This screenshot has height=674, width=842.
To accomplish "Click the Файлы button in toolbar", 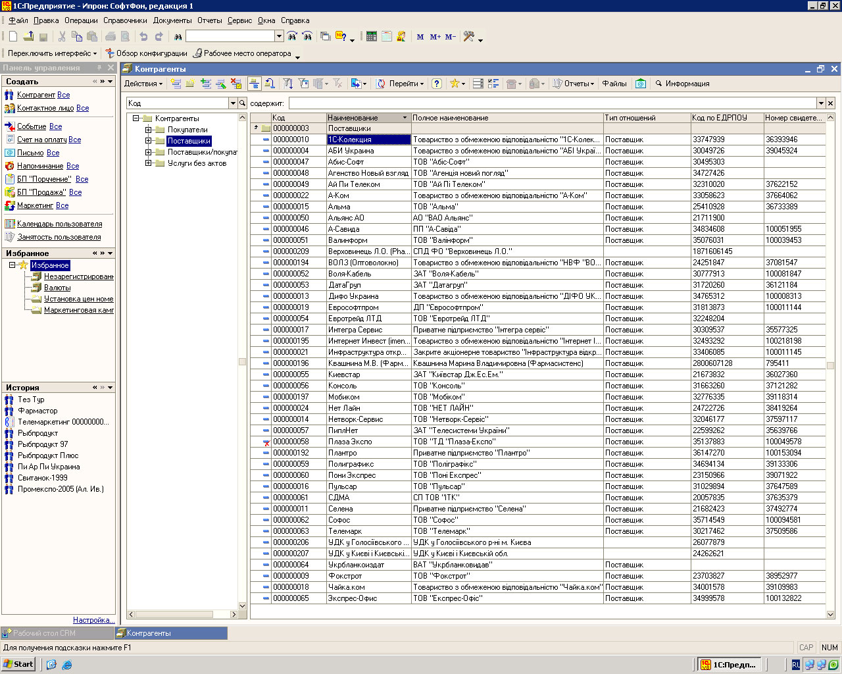I will (x=614, y=84).
